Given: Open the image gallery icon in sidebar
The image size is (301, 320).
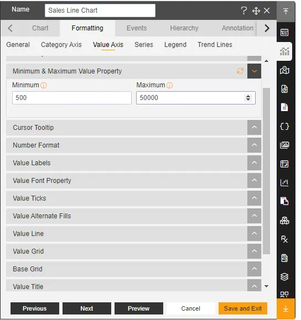Looking at the screenshot, I should click(x=284, y=145).
